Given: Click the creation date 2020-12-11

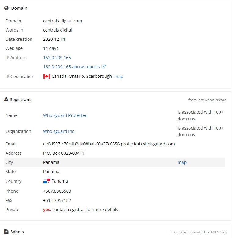Looking at the screenshot, I should (x=54, y=39).
